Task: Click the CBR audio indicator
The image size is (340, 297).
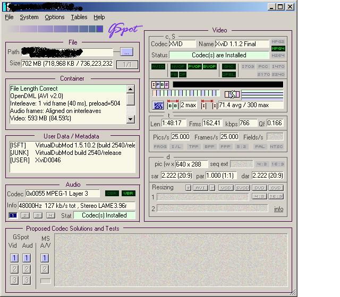Action: tap(112, 193)
